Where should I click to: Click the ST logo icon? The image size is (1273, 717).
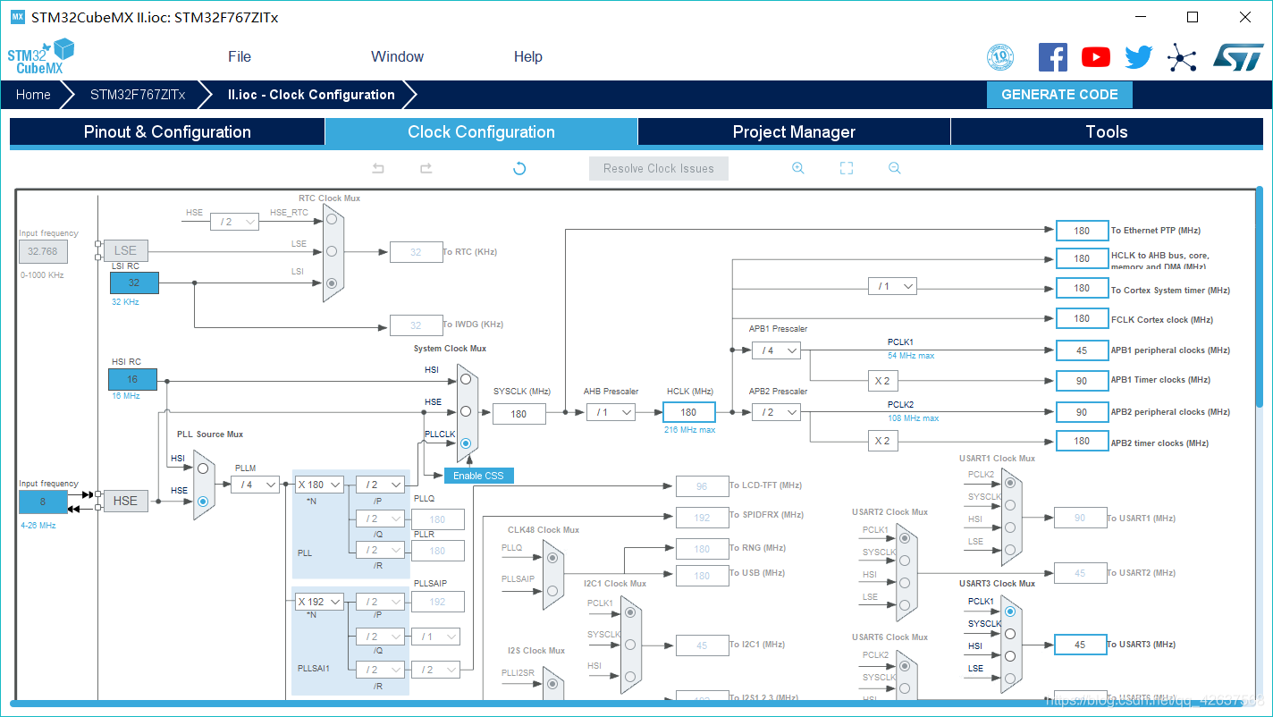1238,56
